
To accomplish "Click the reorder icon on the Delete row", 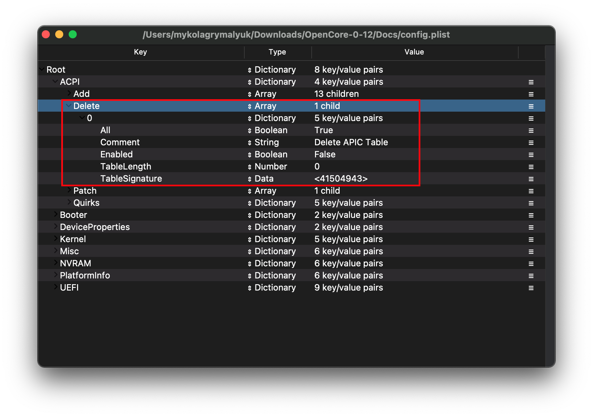I will tap(531, 106).
